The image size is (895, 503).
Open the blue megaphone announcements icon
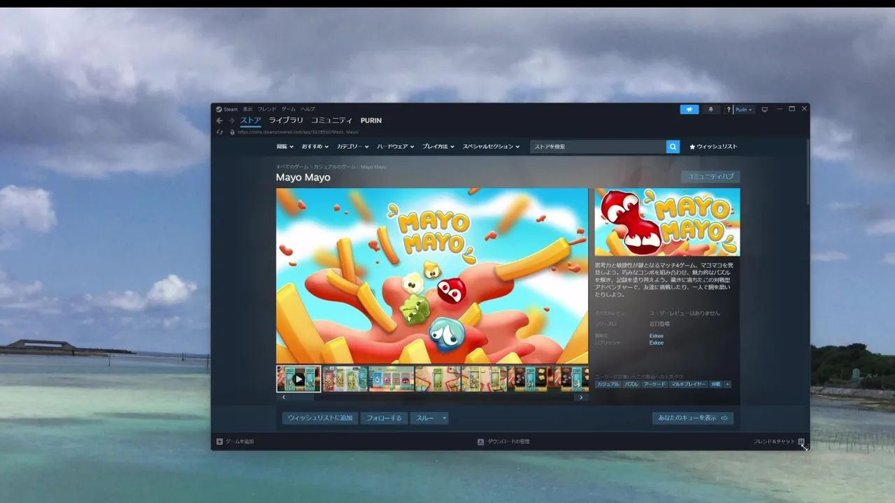tap(689, 110)
